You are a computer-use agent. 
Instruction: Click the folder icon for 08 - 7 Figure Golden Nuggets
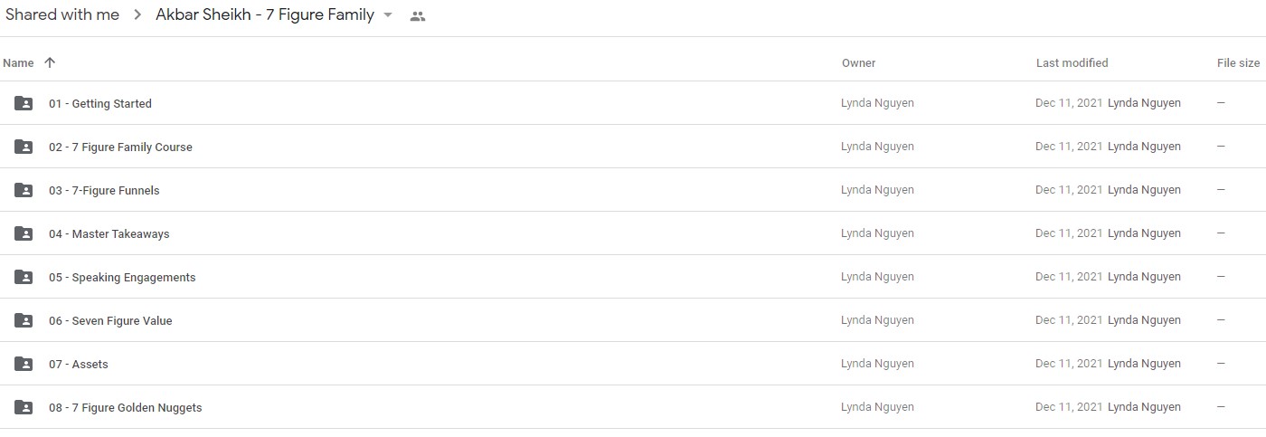[24, 407]
